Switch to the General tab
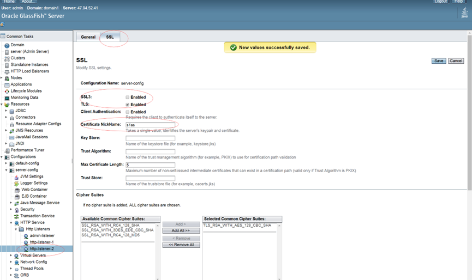472x280 pixels. pos(88,37)
